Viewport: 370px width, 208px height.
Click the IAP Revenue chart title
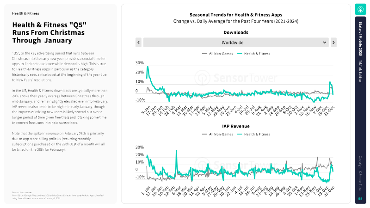(x=236, y=125)
